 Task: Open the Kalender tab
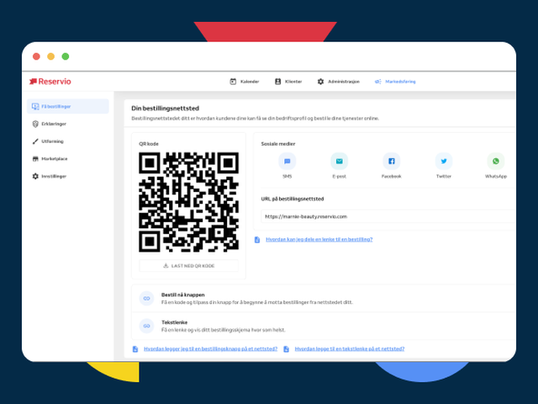coord(245,82)
